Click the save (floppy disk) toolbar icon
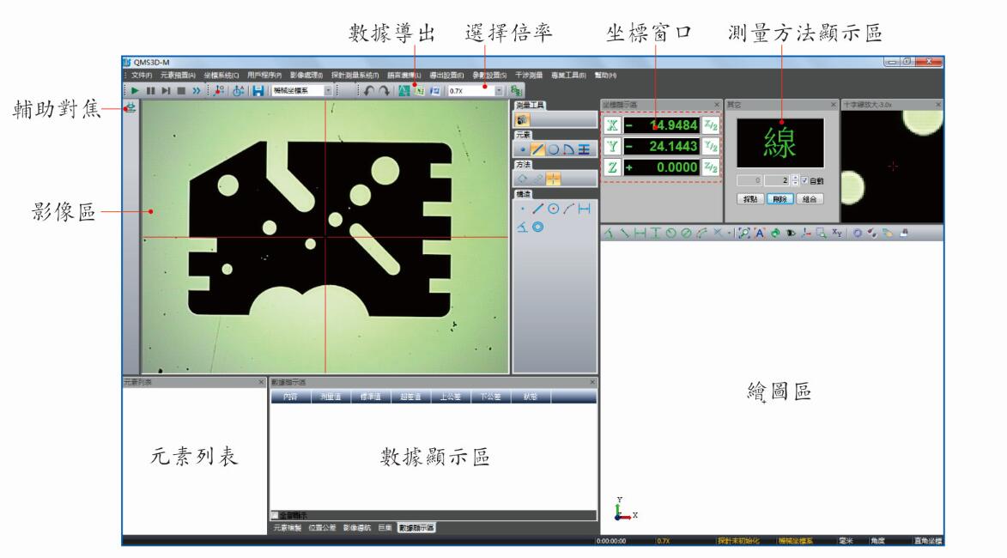The width and height of the screenshot is (1007, 558). pyautogui.click(x=258, y=92)
